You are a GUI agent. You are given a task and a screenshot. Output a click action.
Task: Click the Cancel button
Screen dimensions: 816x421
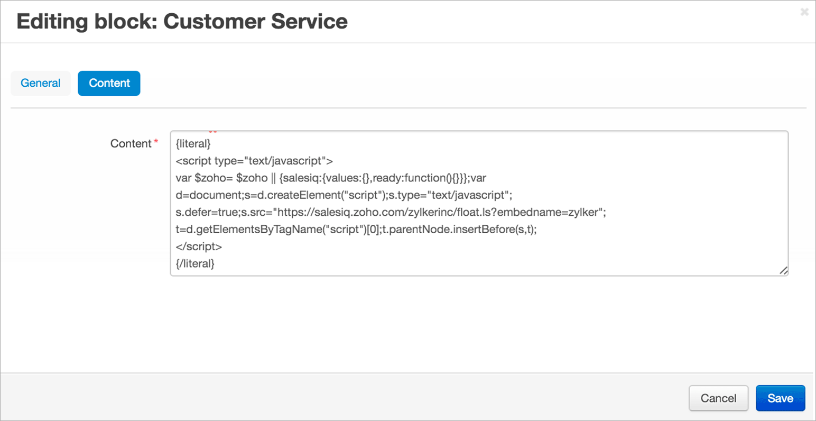pyautogui.click(x=718, y=398)
